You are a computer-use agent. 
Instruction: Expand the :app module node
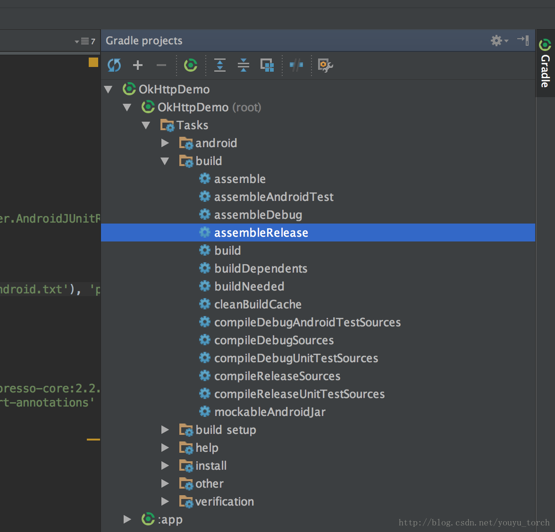click(127, 520)
